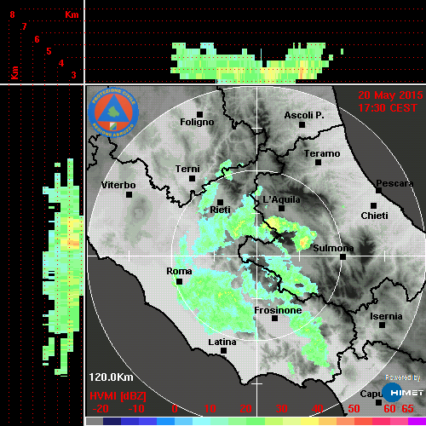This screenshot has width=426, height=426.
Task: Click the '120.0Km' range label
Action: coord(111,377)
